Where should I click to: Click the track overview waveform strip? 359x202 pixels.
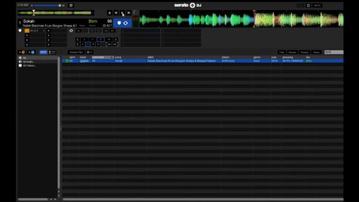click(x=56, y=13)
